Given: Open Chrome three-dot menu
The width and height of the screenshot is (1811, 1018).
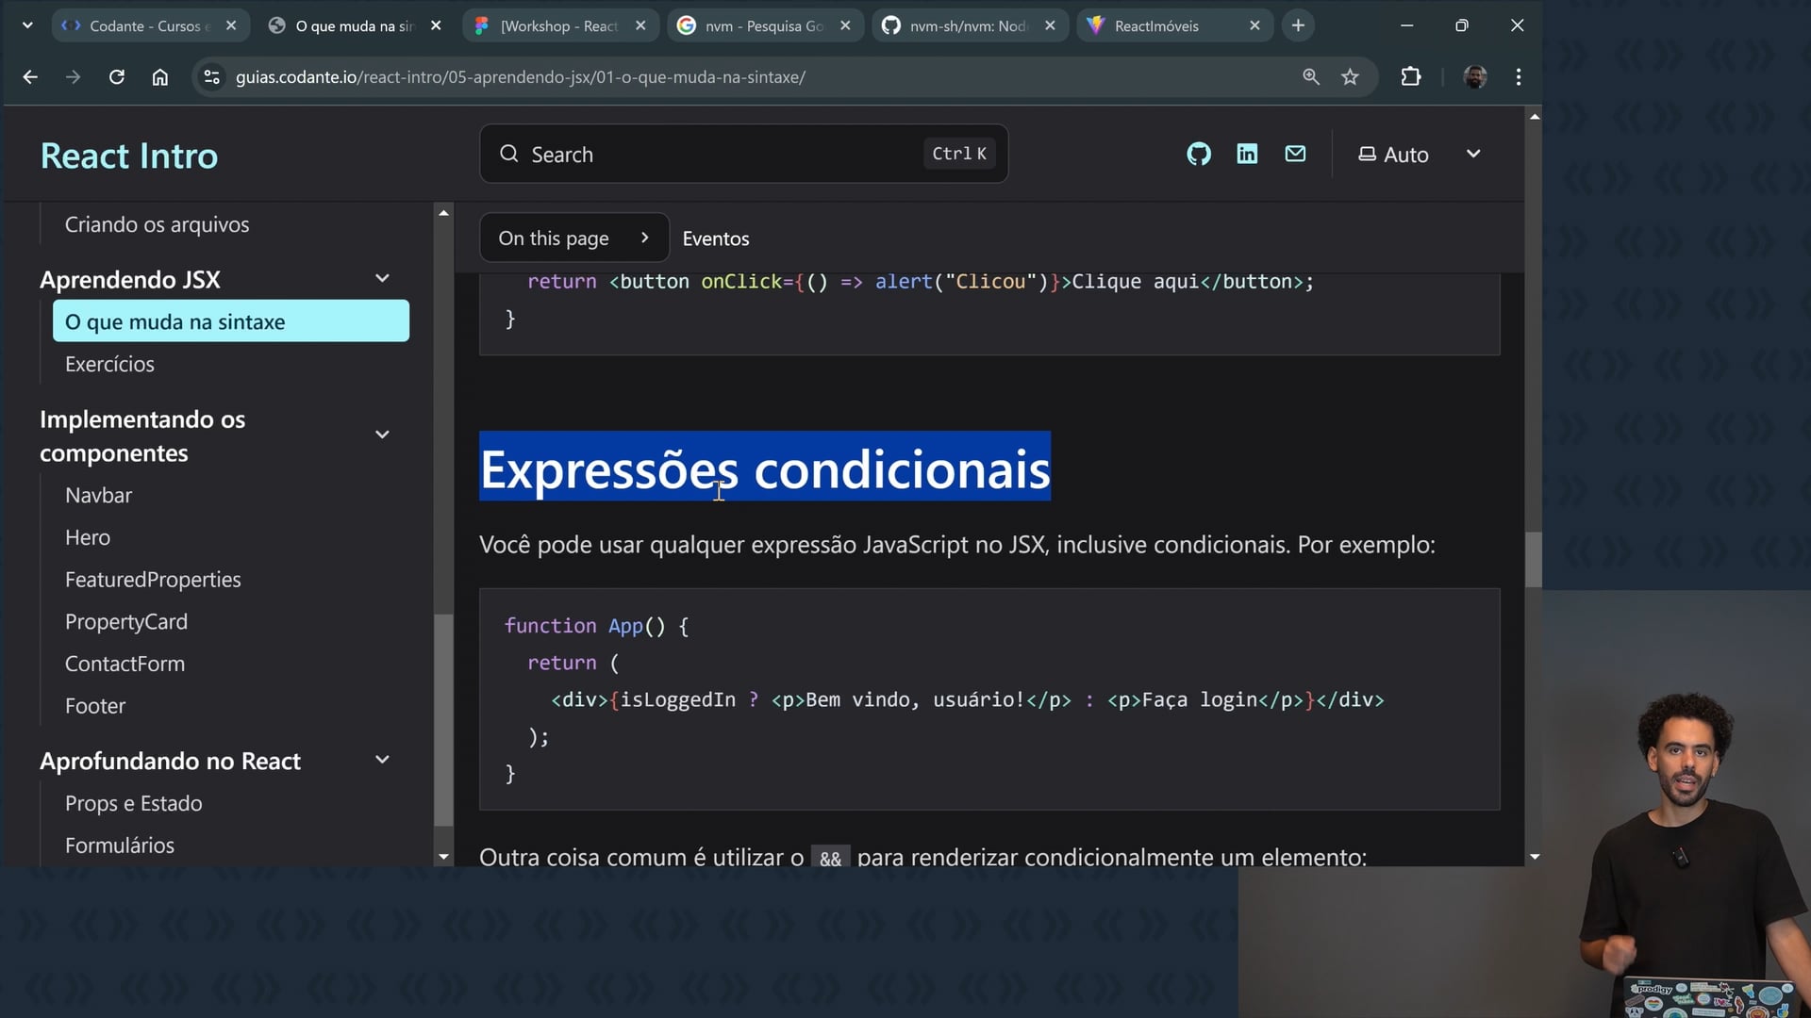Looking at the screenshot, I should 1518,77.
